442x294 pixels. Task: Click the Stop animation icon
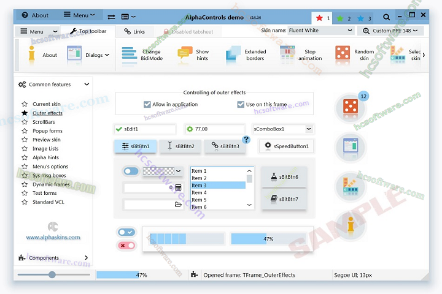tap(287, 53)
